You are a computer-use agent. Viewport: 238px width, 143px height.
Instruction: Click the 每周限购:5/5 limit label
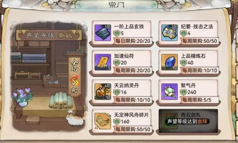(197, 100)
